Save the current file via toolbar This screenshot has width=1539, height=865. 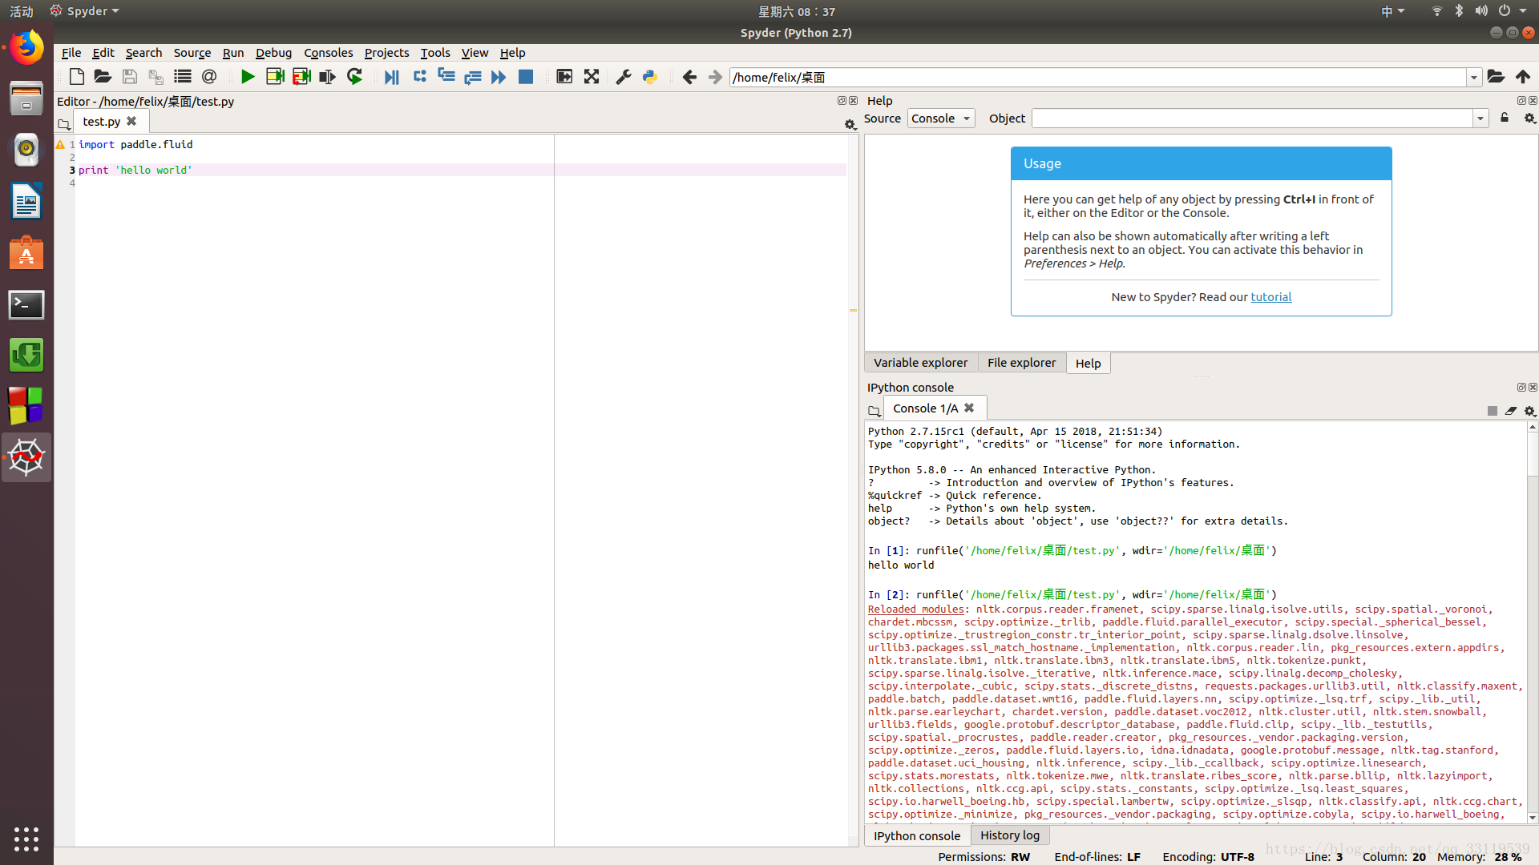click(x=129, y=77)
